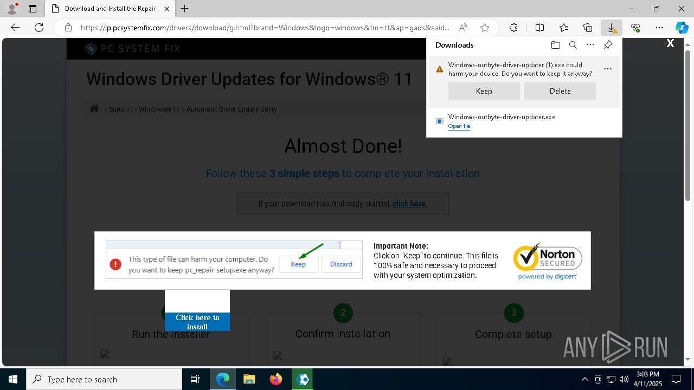Click the Windows® 11 breadcrumb link
This screenshot has width=694, height=390.
click(159, 109)
